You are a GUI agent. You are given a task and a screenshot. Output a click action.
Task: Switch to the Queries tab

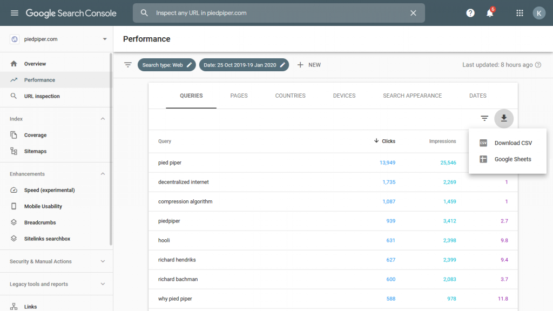click(191, 96)
